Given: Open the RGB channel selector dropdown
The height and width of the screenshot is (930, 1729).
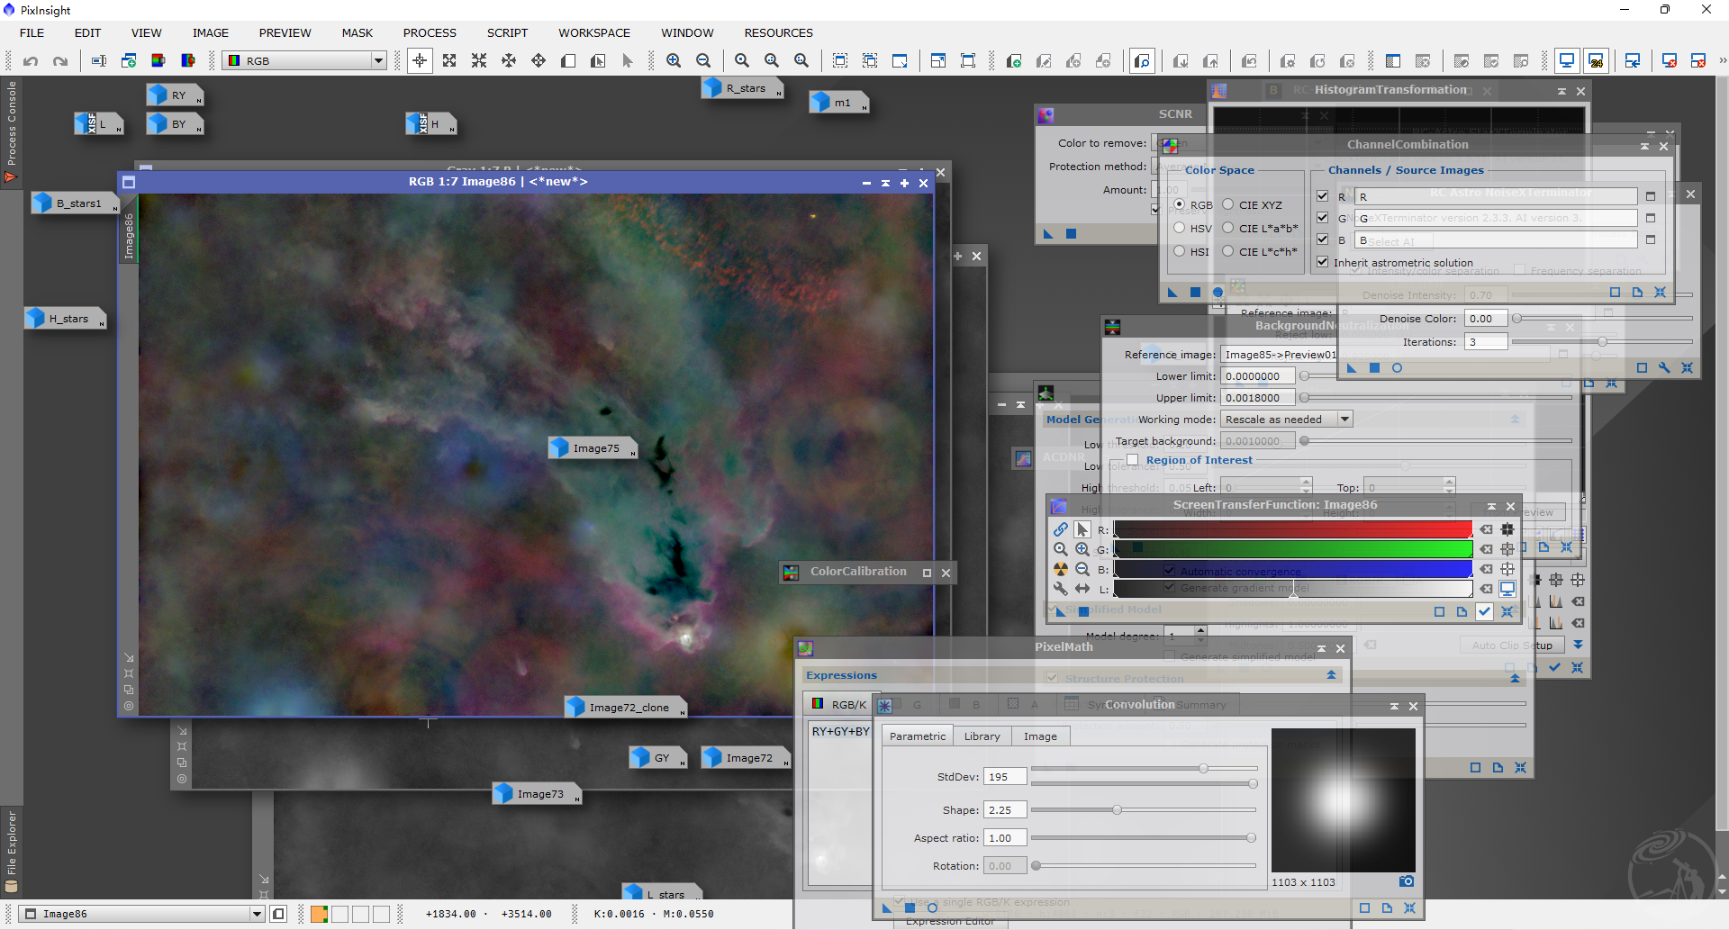Looking at the screenshot, I should pyautogui.click(x=378, y=61).
